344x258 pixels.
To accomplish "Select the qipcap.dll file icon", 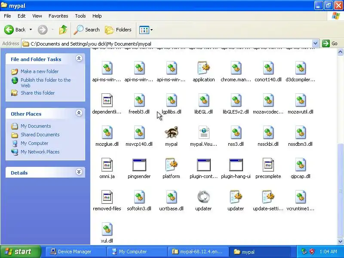I will [x=300, y=165].
